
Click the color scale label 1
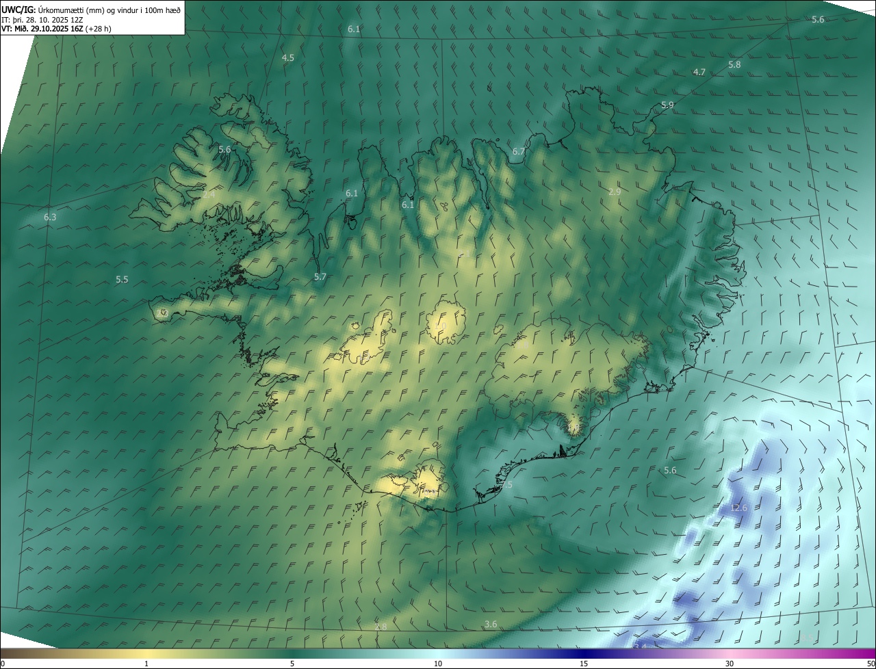click(x=146, y=664)
